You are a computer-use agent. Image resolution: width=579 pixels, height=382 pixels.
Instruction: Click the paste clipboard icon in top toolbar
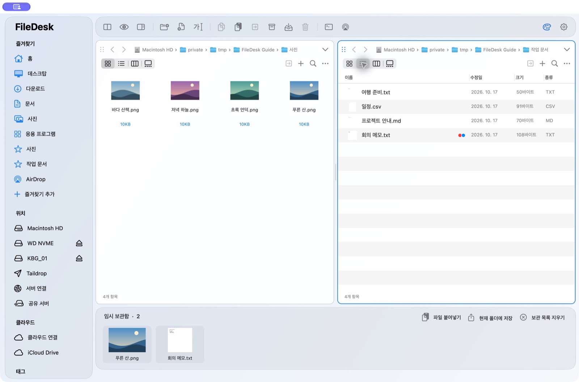pos(238,27)
